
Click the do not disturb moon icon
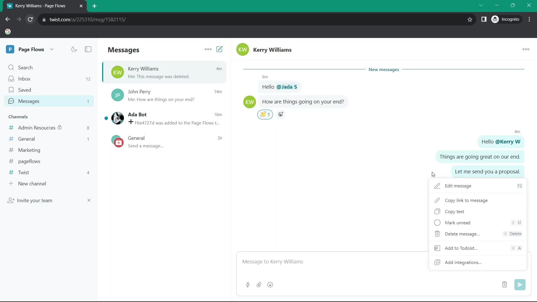point(74,49)
